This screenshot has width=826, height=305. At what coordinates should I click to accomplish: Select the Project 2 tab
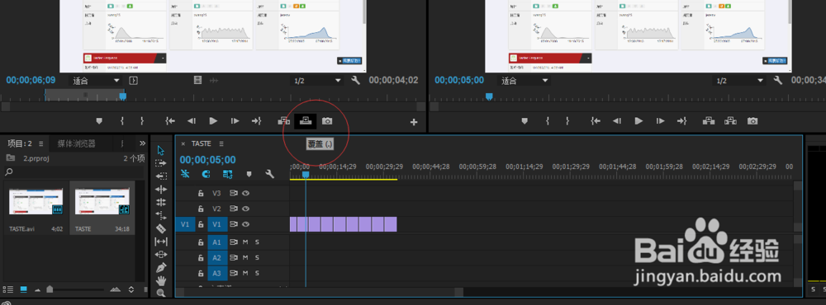click(x=20, y=143)
